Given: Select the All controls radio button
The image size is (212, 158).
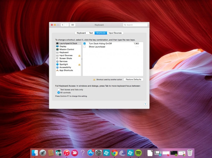Looking at the screenshot, I should pos(59,93).
